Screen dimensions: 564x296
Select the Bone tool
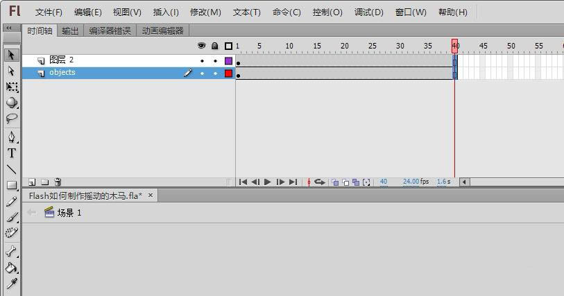point(12,251)
